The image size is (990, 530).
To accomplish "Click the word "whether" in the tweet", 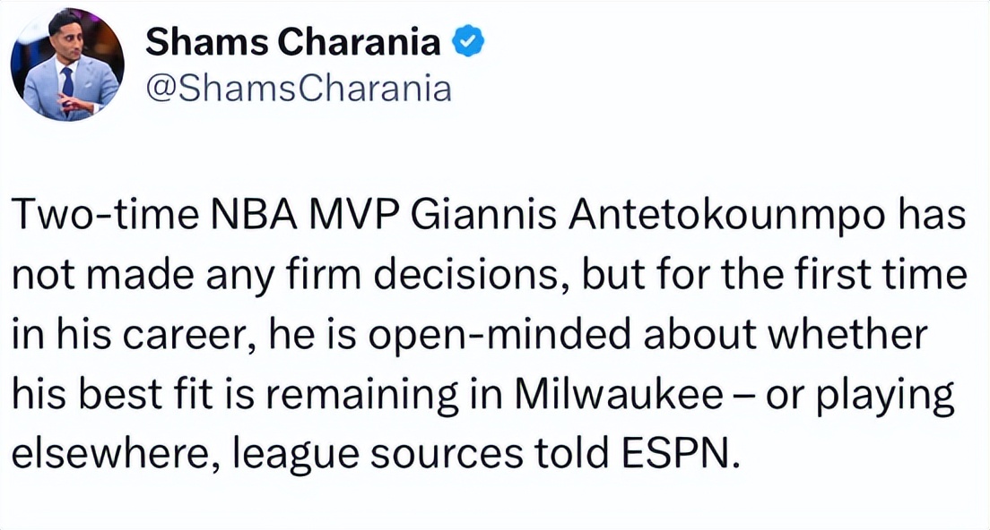I will (x=847, y=333).
